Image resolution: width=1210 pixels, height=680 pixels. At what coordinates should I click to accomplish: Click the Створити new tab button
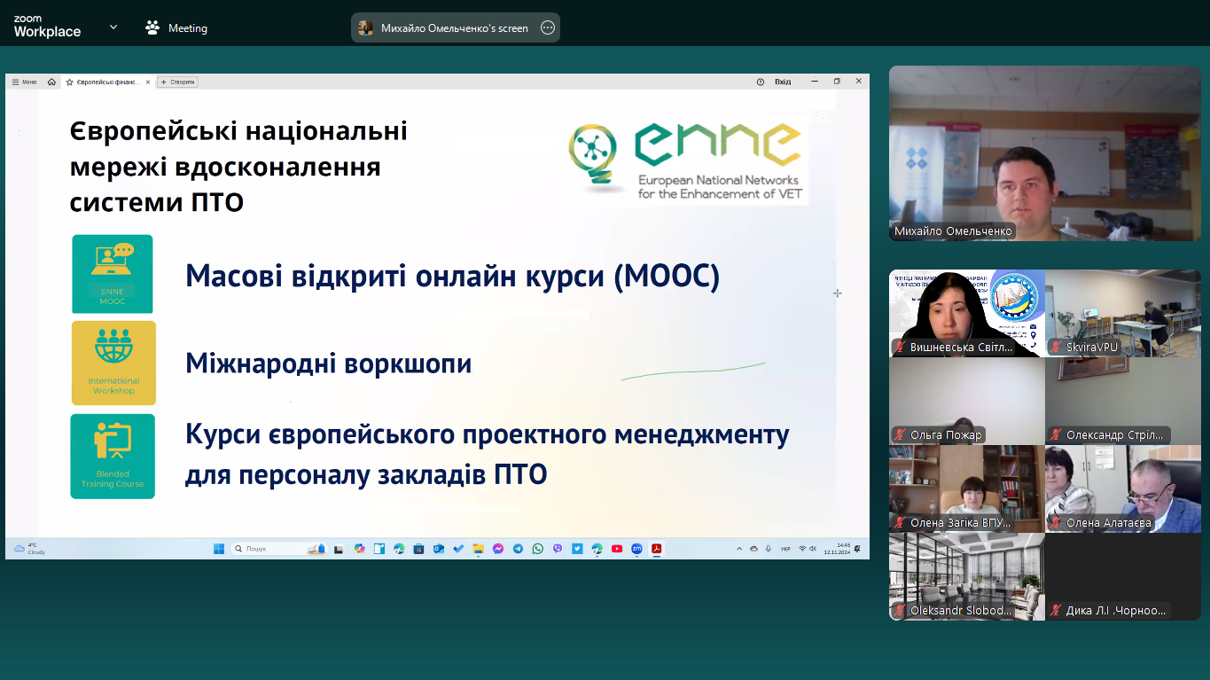tap(178, 82)
